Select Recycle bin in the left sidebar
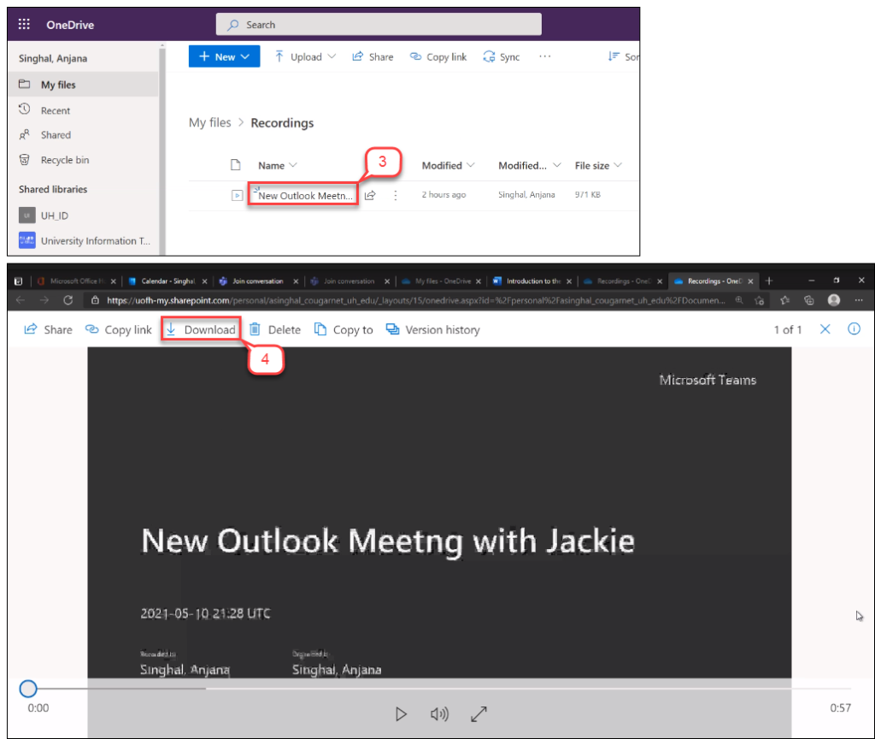The image size is (875, 739). tap(64, 160)
